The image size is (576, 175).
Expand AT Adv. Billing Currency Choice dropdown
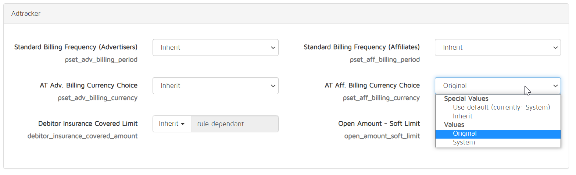pyautogui.click(x=215, y=86)
